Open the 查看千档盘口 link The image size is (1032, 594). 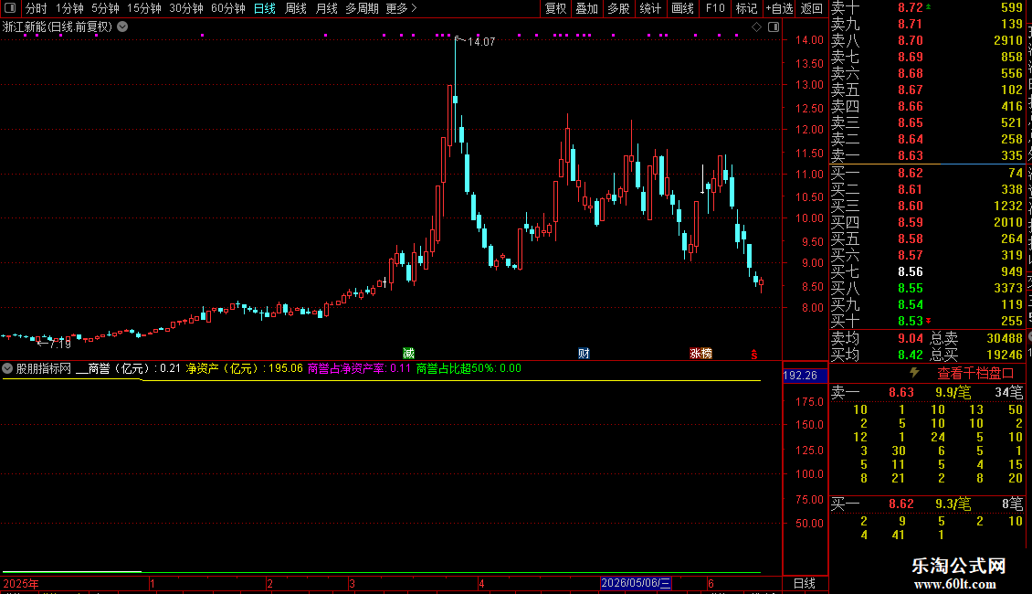(x=975, y=374)
